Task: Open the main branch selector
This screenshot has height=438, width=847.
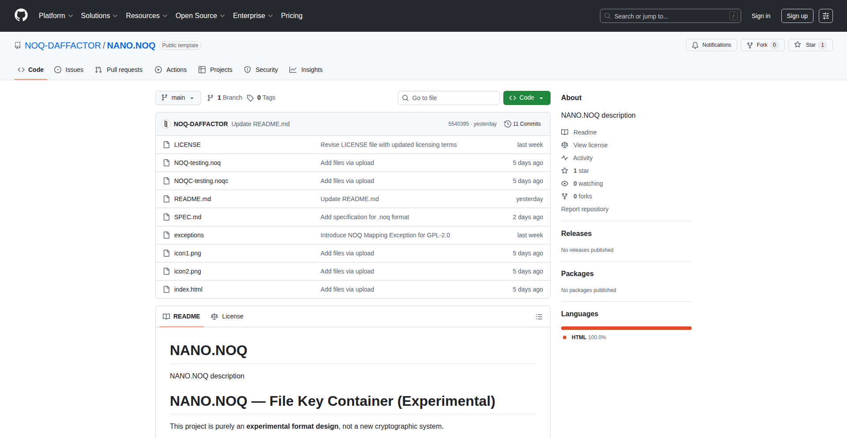Action: click(178, 97)
